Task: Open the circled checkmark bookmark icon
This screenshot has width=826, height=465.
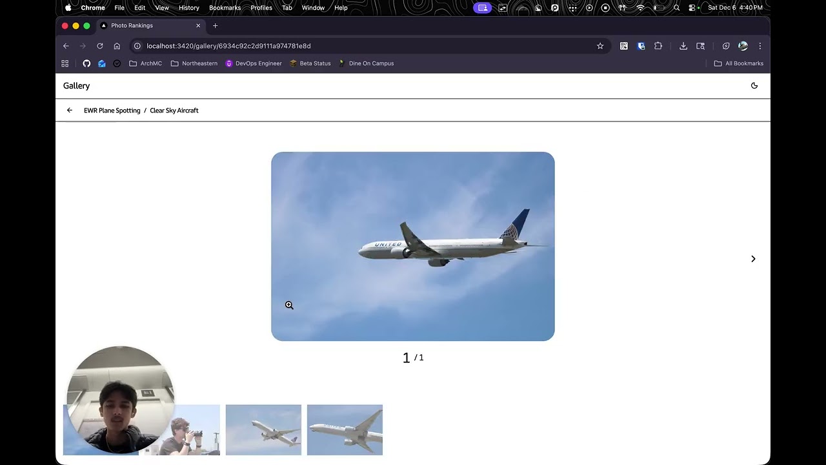Action: click(117, 63)
